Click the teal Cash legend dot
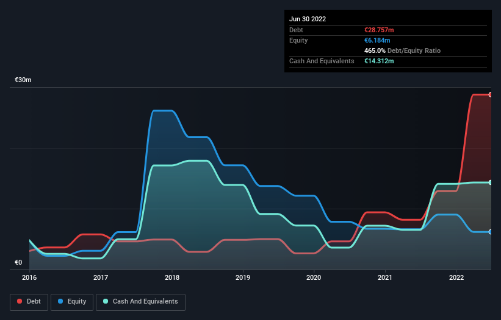This screenshot has width=501, height=320. pyautogui.click(x=106, y=301)
